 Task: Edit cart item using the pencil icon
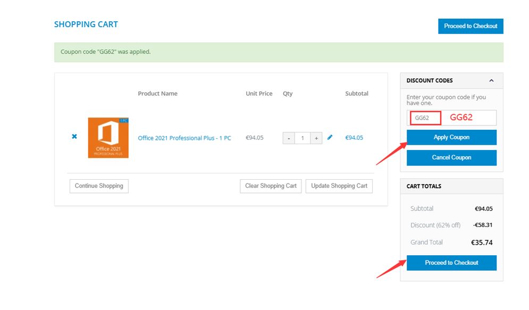(x=330, y=137)
